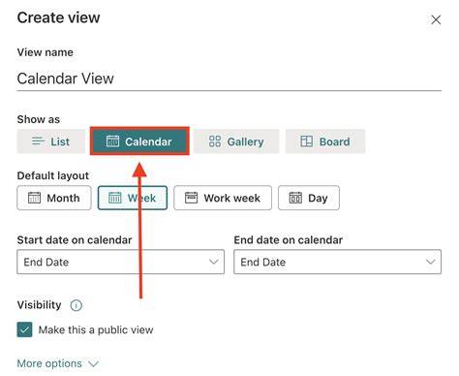Screen dimensions: 459x376
Task: Set default layout to Work week
Action: [223, 198]
